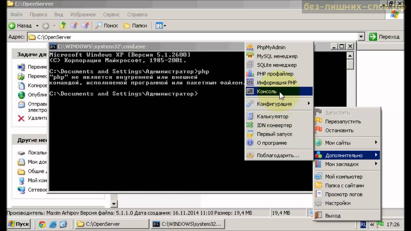411x231 pixels.
Task: Click the third quick launch icon
Action: tap(63, 224)
